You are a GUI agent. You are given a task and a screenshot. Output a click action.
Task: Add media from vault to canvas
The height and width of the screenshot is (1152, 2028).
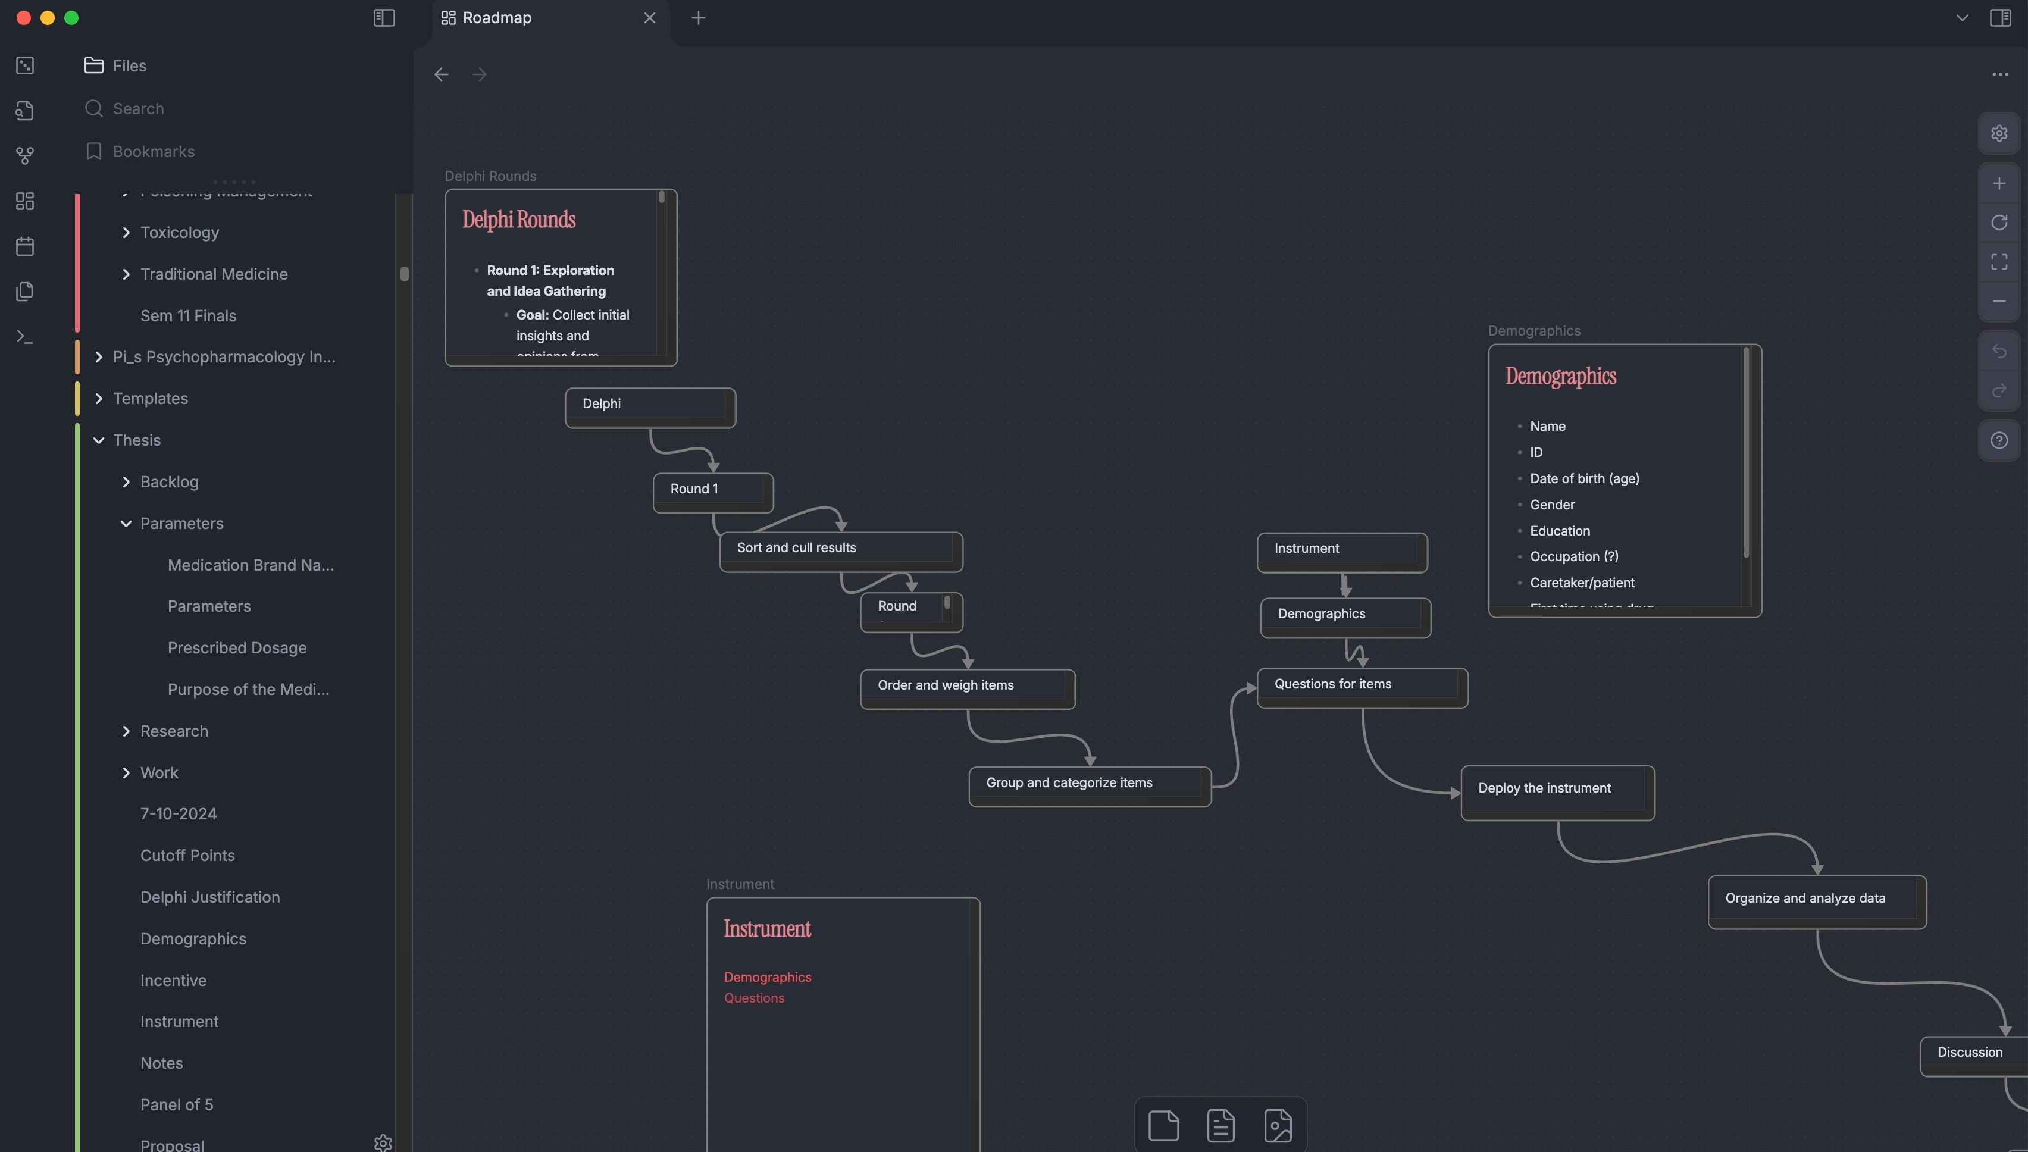[x=1278, y=1125]
